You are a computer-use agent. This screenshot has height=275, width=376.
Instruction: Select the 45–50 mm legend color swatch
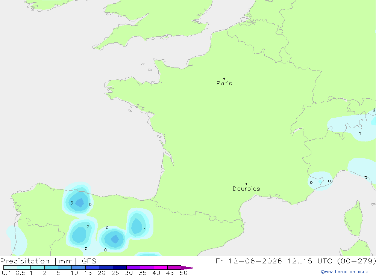click(174, 267)
